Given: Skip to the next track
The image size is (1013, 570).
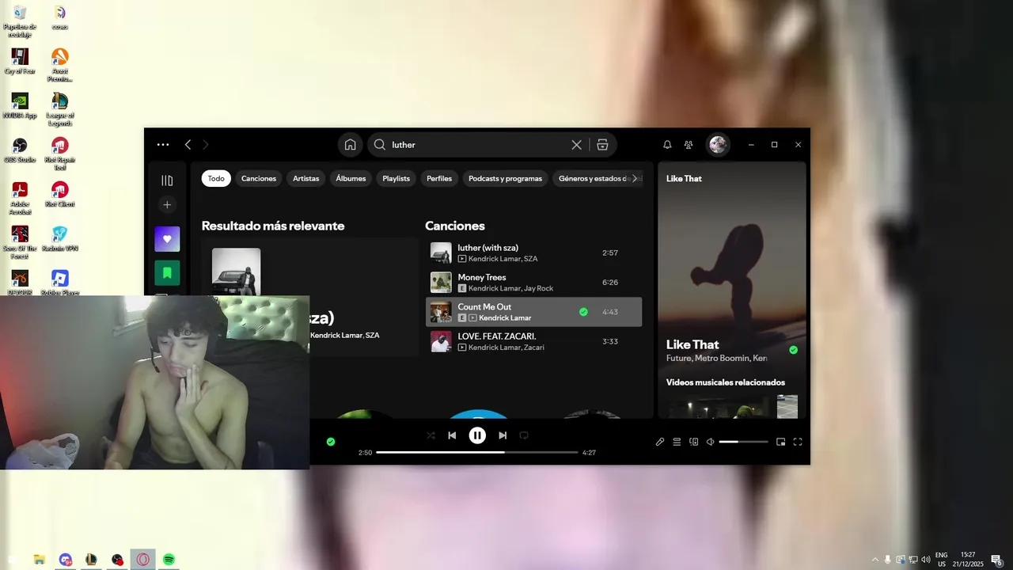Looking at the screenshot, I should tap(503, 435).
